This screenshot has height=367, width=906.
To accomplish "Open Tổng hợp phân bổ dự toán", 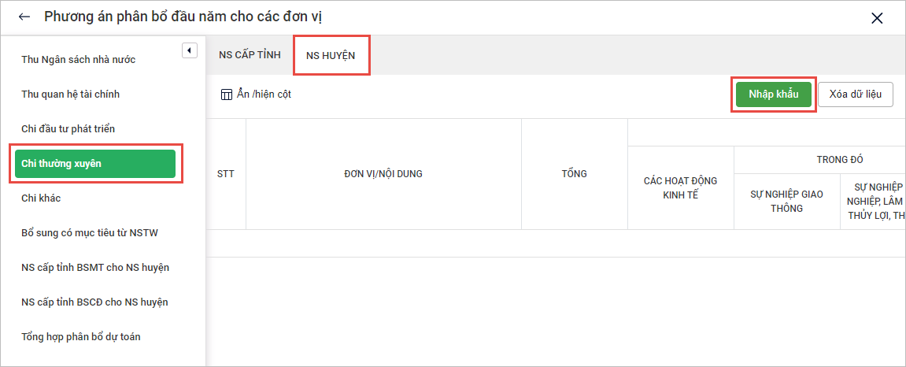I will (x=81, y=337).
